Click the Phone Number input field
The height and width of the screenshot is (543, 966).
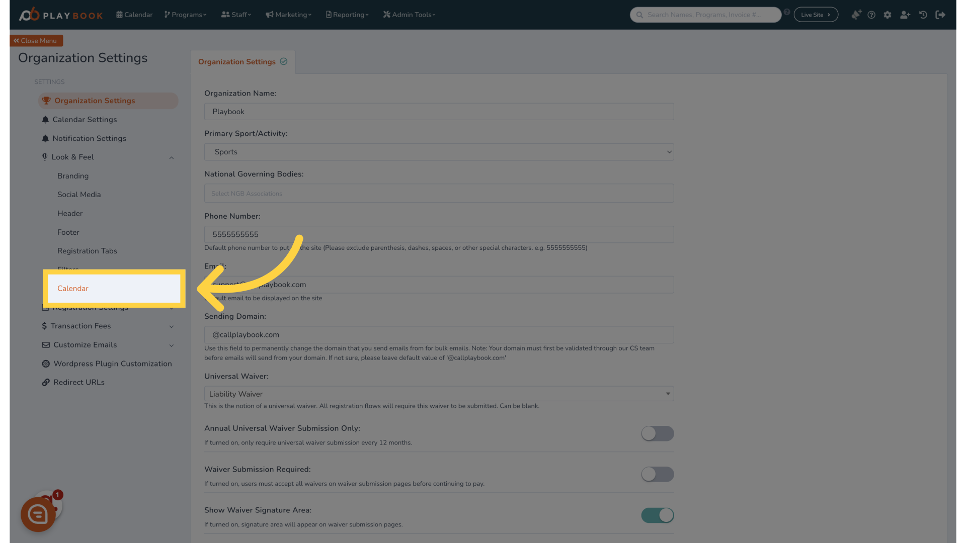click(439, 233)
